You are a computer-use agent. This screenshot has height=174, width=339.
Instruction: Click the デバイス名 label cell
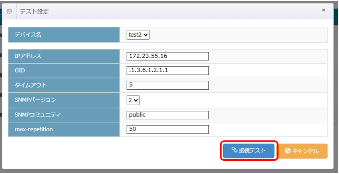pyautogui.click(x=64, y=35)
